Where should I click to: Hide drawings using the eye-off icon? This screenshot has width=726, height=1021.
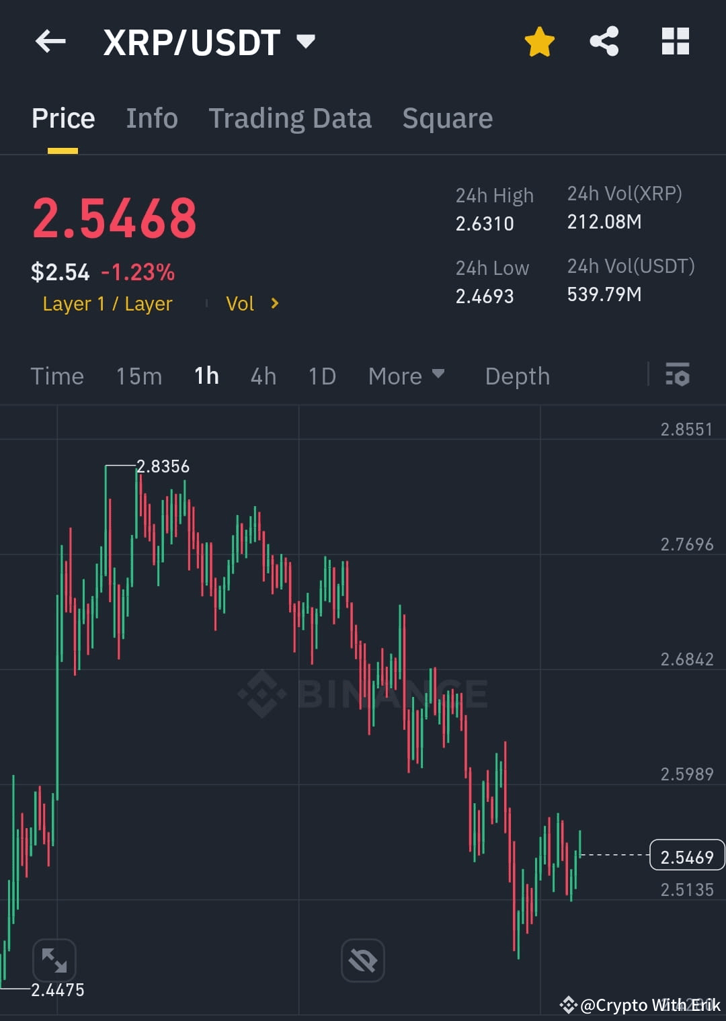[362, 961]
